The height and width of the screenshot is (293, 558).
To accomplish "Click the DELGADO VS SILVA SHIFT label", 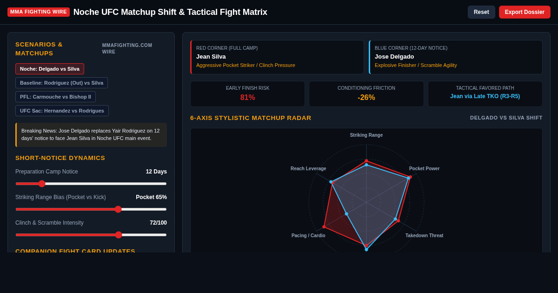I will (506, 118).
